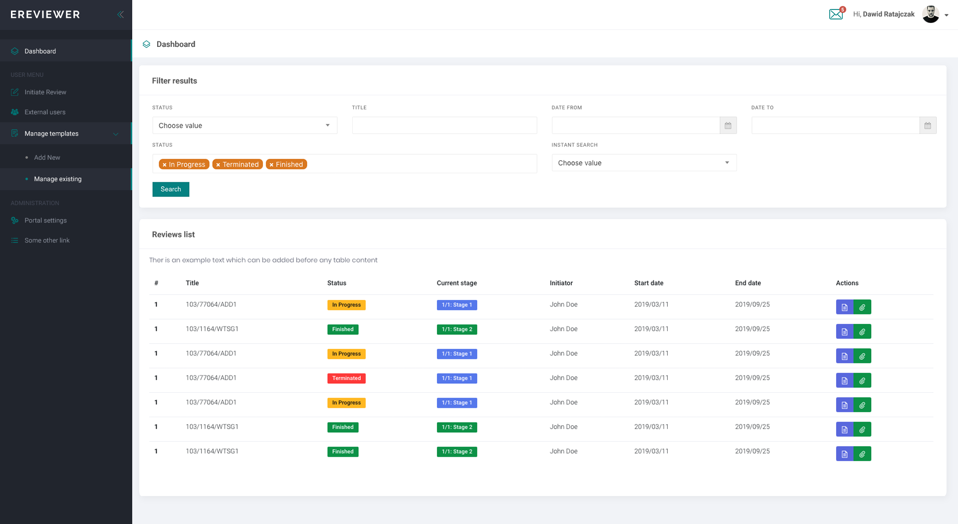Screen dimensions: 958x524
Task: Open the mail notifications icon
Action: coord(836,14)
